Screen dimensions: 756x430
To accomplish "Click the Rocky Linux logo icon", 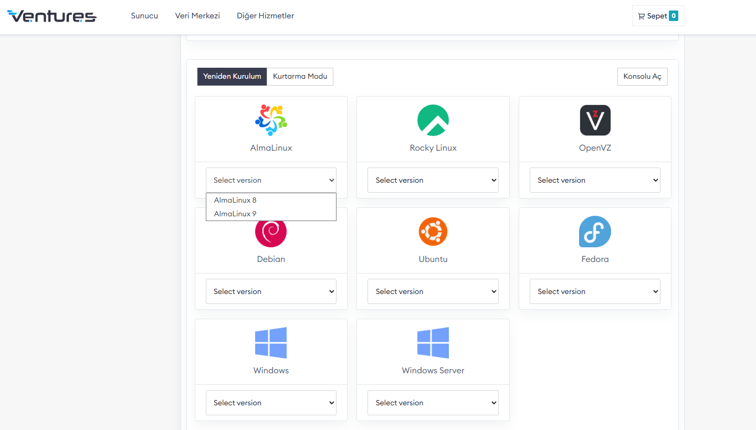I will pos(433,120).
